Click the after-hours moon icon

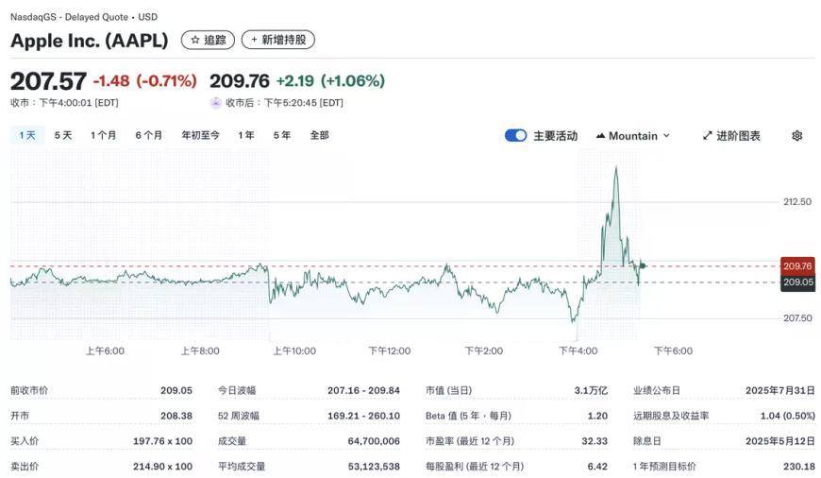coord(216,103)
